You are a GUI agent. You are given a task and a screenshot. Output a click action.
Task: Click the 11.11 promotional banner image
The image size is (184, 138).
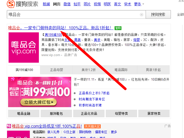(40, 92)
